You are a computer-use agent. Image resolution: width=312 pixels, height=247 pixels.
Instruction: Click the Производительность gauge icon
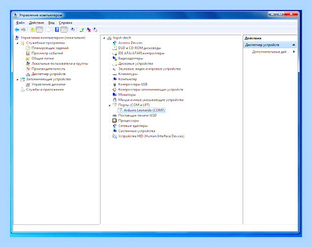[28, 69]
